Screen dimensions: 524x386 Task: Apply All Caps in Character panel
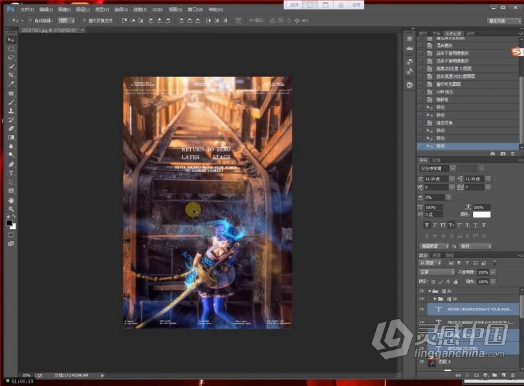click(x=442, y=225)
